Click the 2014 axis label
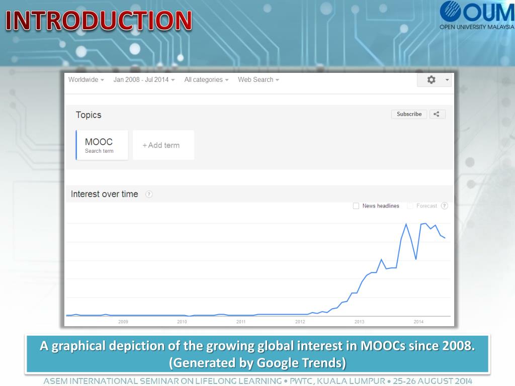This screenshot has height=386, width=515. click(x=418, y=322)
